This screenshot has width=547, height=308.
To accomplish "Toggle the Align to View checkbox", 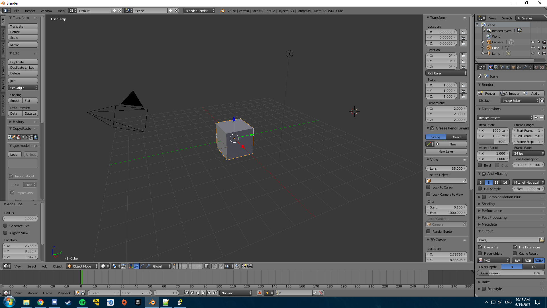I will [5, 233].
